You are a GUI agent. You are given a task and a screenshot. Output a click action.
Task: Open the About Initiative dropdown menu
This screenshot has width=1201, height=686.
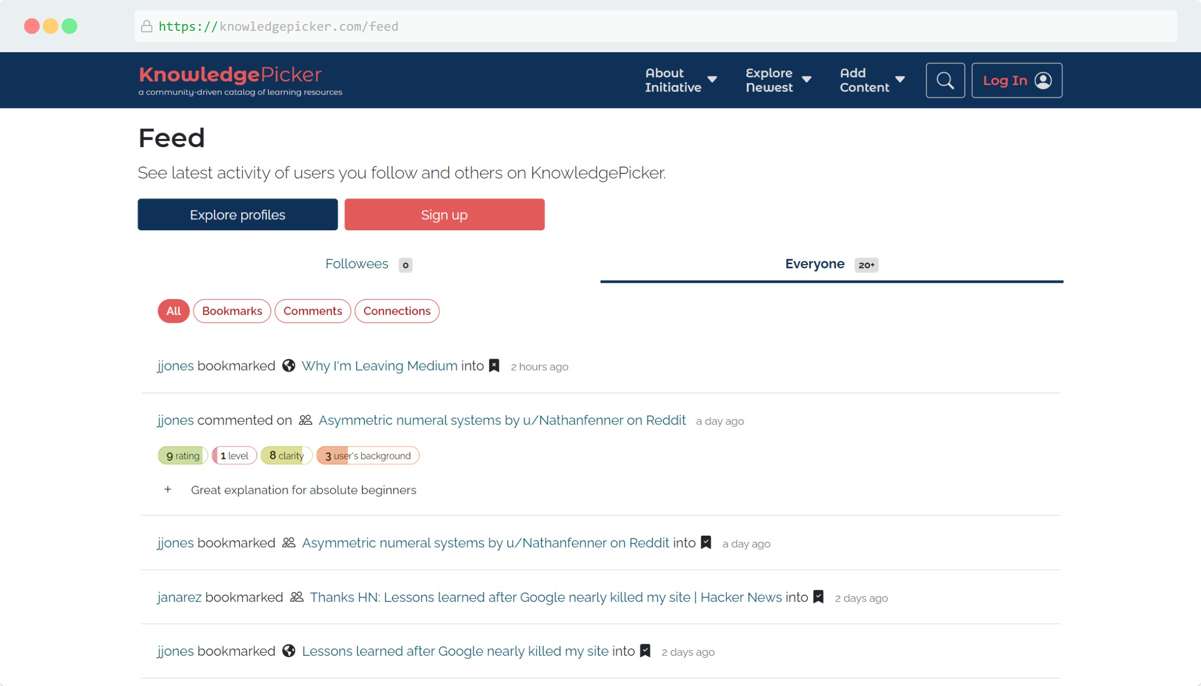680,80
